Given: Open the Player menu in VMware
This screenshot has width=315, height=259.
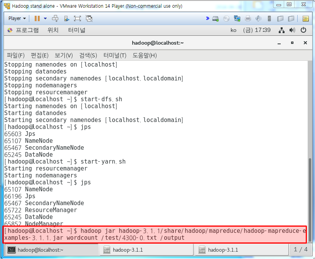Looking at the screenshot, I should pos(17,18).
